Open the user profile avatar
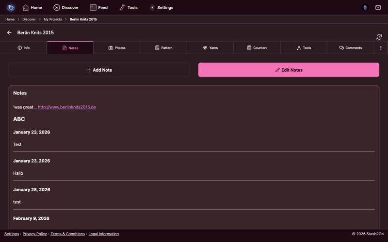The width and height of the screenshot is (388, 242). pyautogui.click(x=365, y=7)
